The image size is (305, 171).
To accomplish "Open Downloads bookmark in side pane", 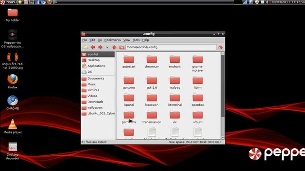I will [x=98, y=102].
